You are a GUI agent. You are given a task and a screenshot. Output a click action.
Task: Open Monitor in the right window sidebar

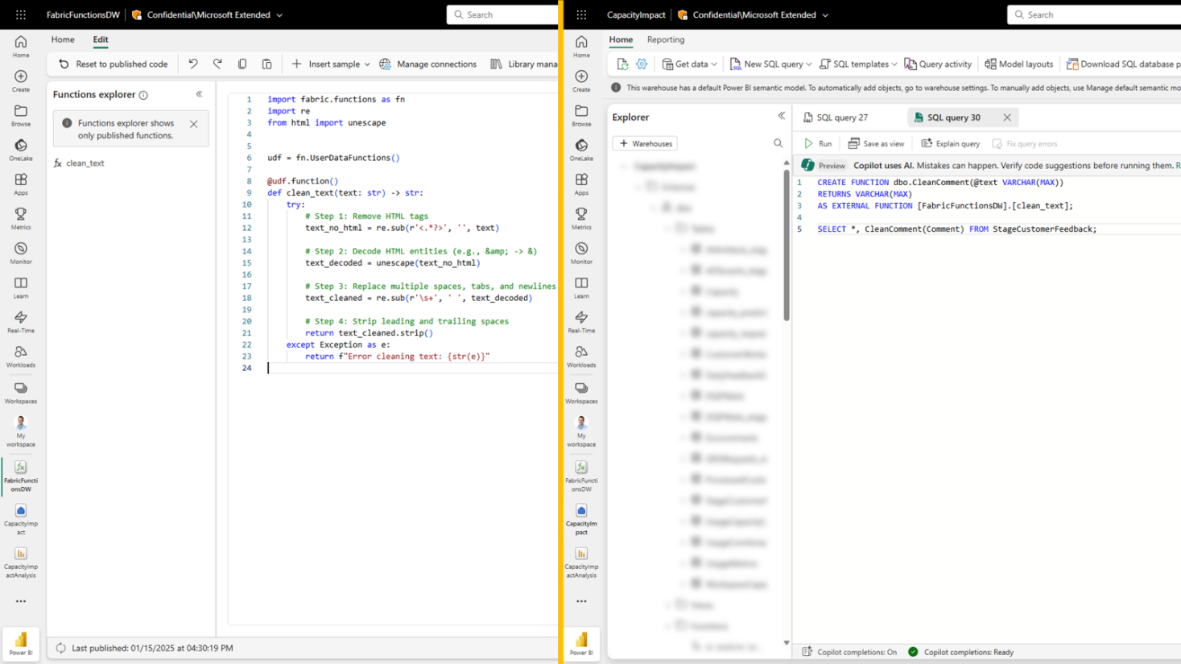[581, 254]
